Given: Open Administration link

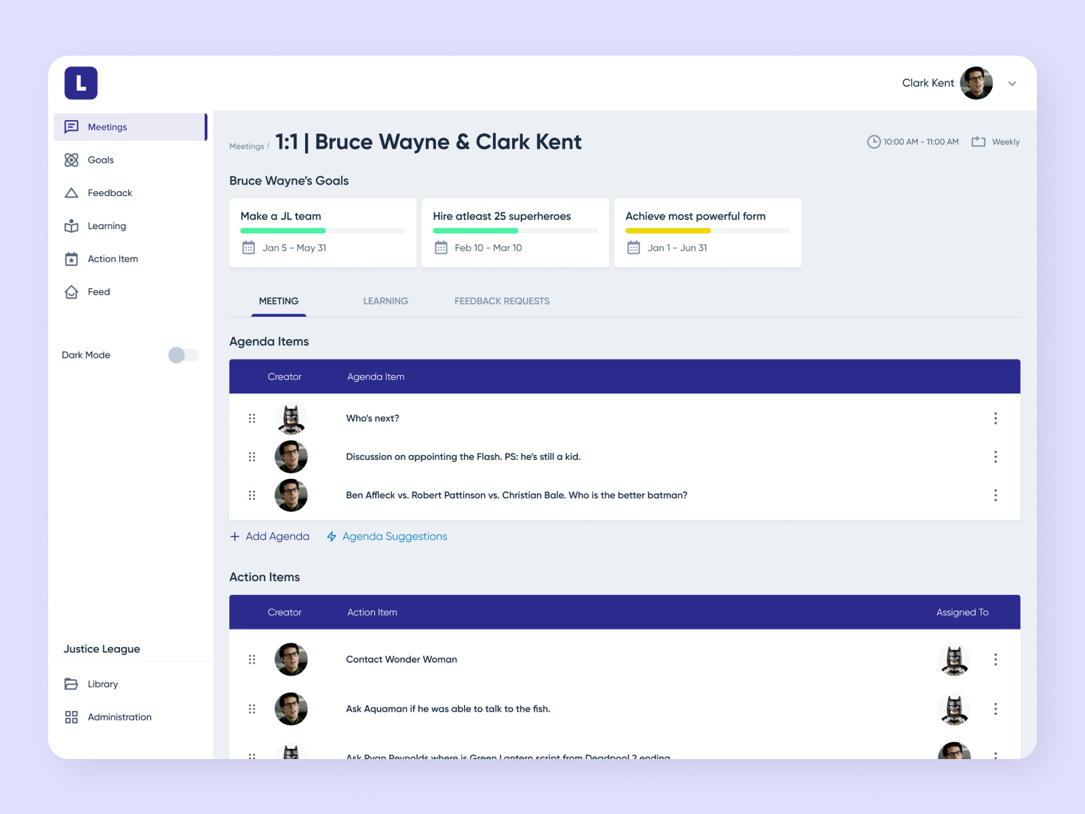Looking at the screenshot, I should coord(119,717).
